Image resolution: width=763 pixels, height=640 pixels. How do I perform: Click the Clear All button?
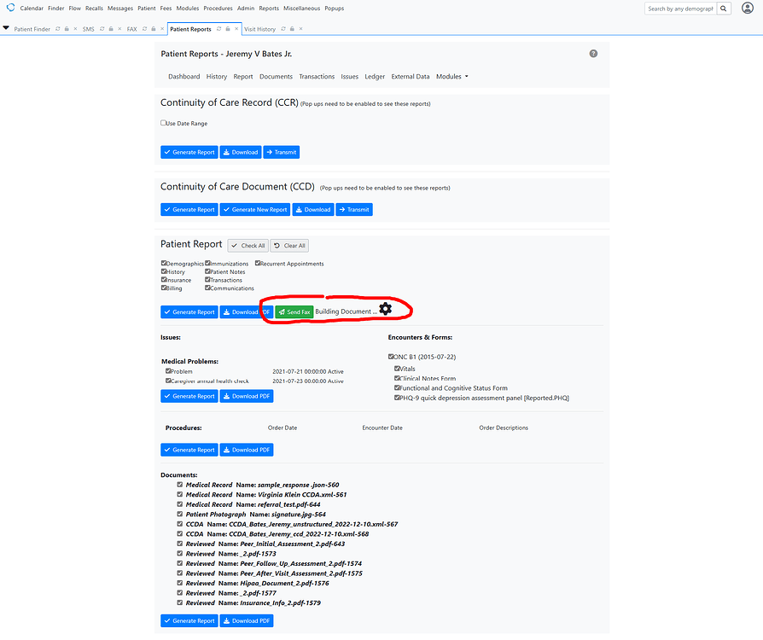coord(288,245)
